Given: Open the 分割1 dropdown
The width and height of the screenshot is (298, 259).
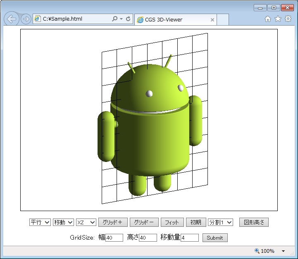Looking at the screenshot, I should 220,222.
